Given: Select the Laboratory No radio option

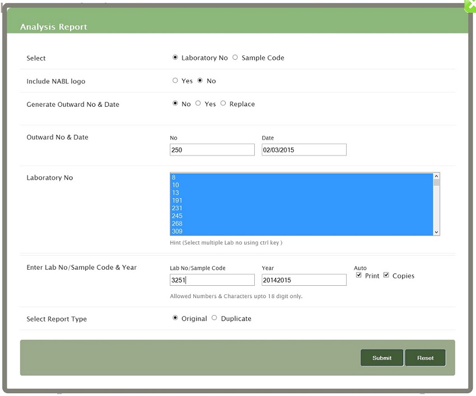Looking at the screenshot, I should click(175, 58).
